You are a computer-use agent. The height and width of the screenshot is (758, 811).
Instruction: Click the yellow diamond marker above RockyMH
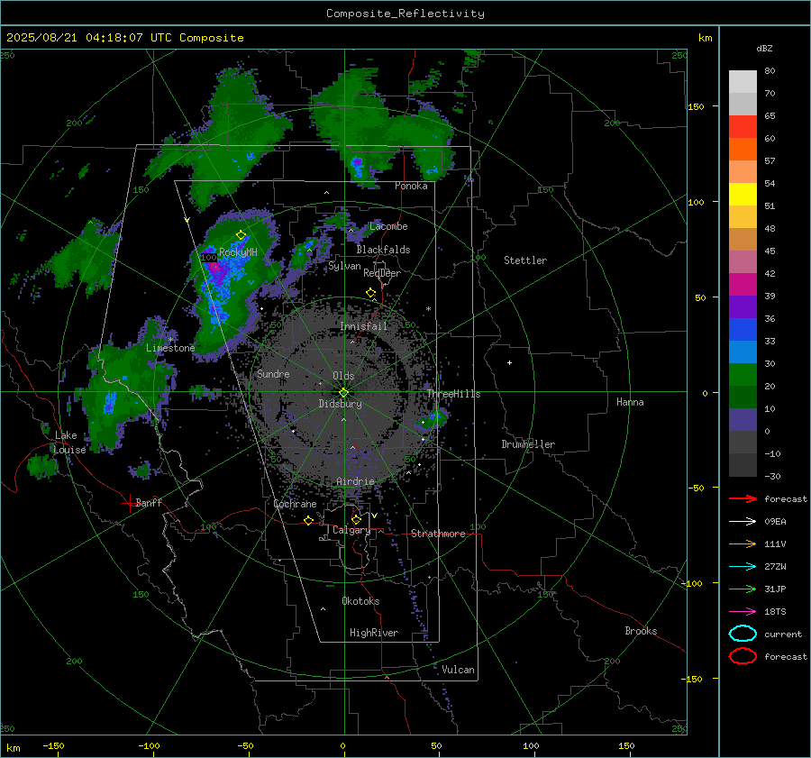click(x=241, y=235)
